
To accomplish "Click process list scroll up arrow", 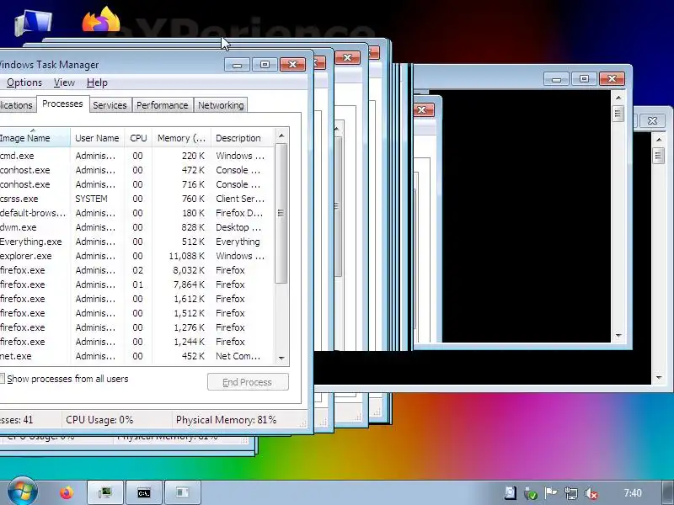I will click(281, 136).
